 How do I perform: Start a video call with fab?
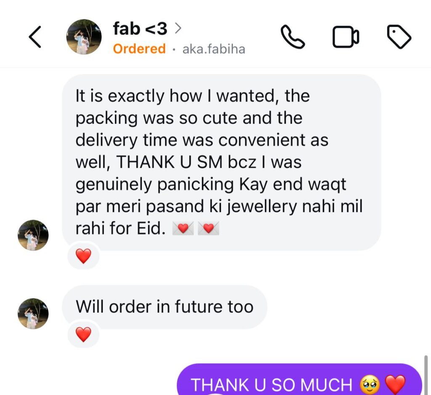click(346, 37)
